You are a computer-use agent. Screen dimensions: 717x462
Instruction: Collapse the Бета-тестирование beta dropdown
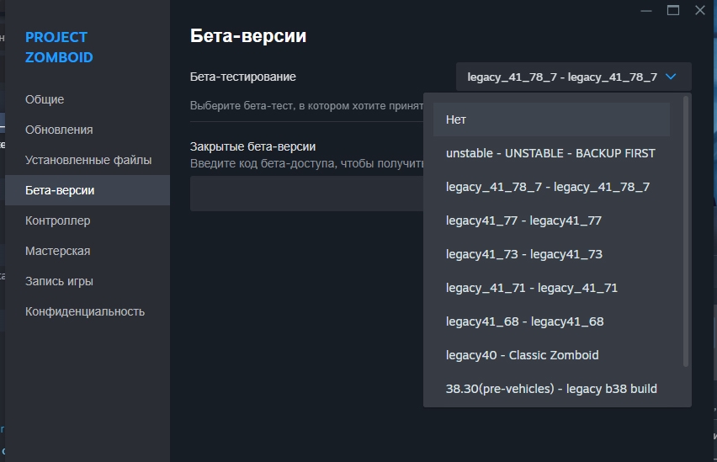573,77
